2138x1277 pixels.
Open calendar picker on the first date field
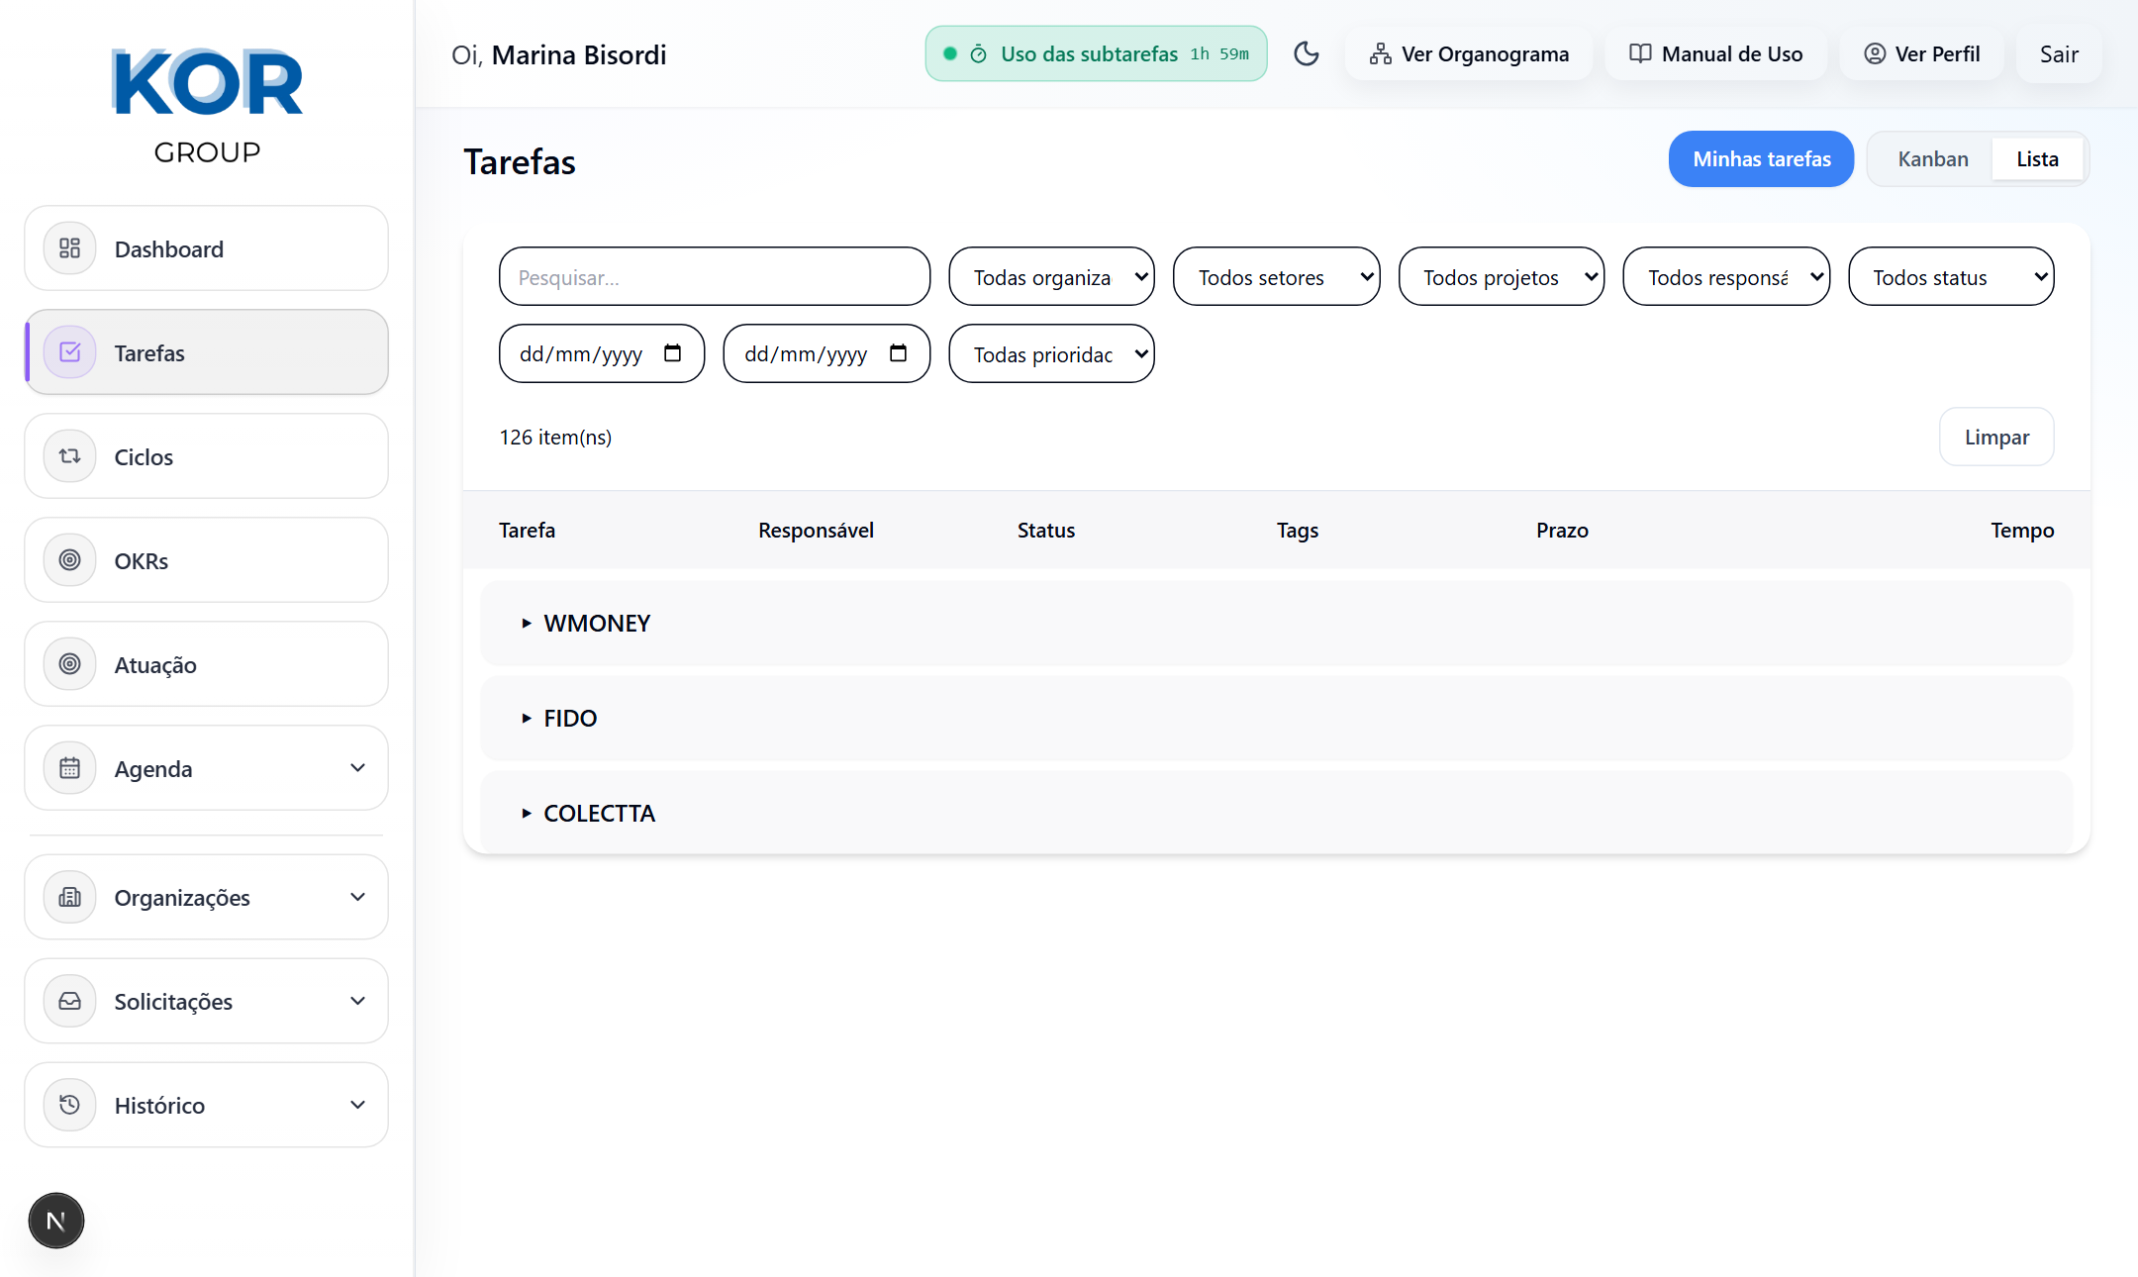pos(673,353)
